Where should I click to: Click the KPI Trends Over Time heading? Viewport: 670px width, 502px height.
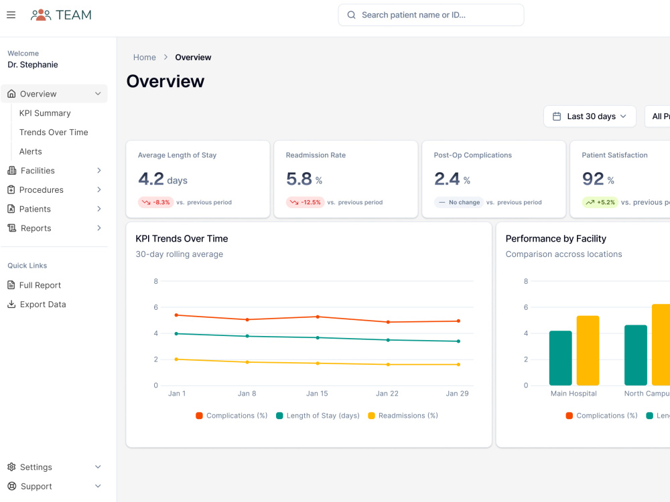[182, 239]
